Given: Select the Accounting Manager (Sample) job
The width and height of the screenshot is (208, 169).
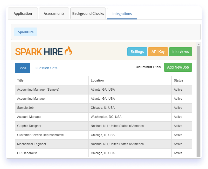Looking at the screenshot, I should click(x=38, y=90).
